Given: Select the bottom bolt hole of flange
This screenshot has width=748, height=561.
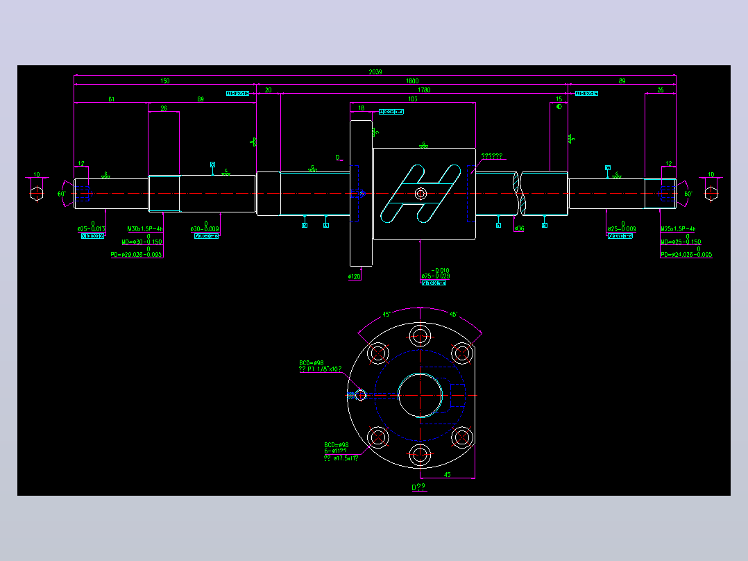Looking at the screenshot, I should tap(420, 455).
